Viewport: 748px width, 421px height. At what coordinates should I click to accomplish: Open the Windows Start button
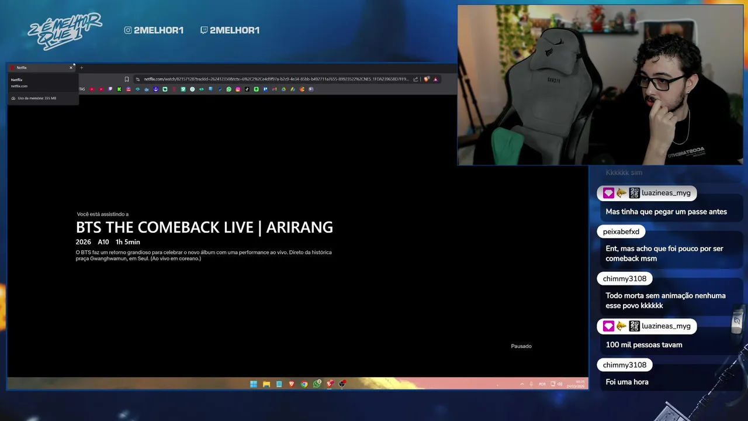(x=254, y=384)
